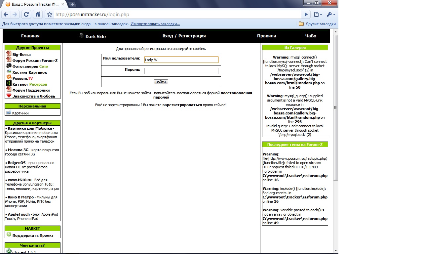Open the Знакомства и Любовь link
The height and width of the screenshot is (254, 421).
click(34, 96)
